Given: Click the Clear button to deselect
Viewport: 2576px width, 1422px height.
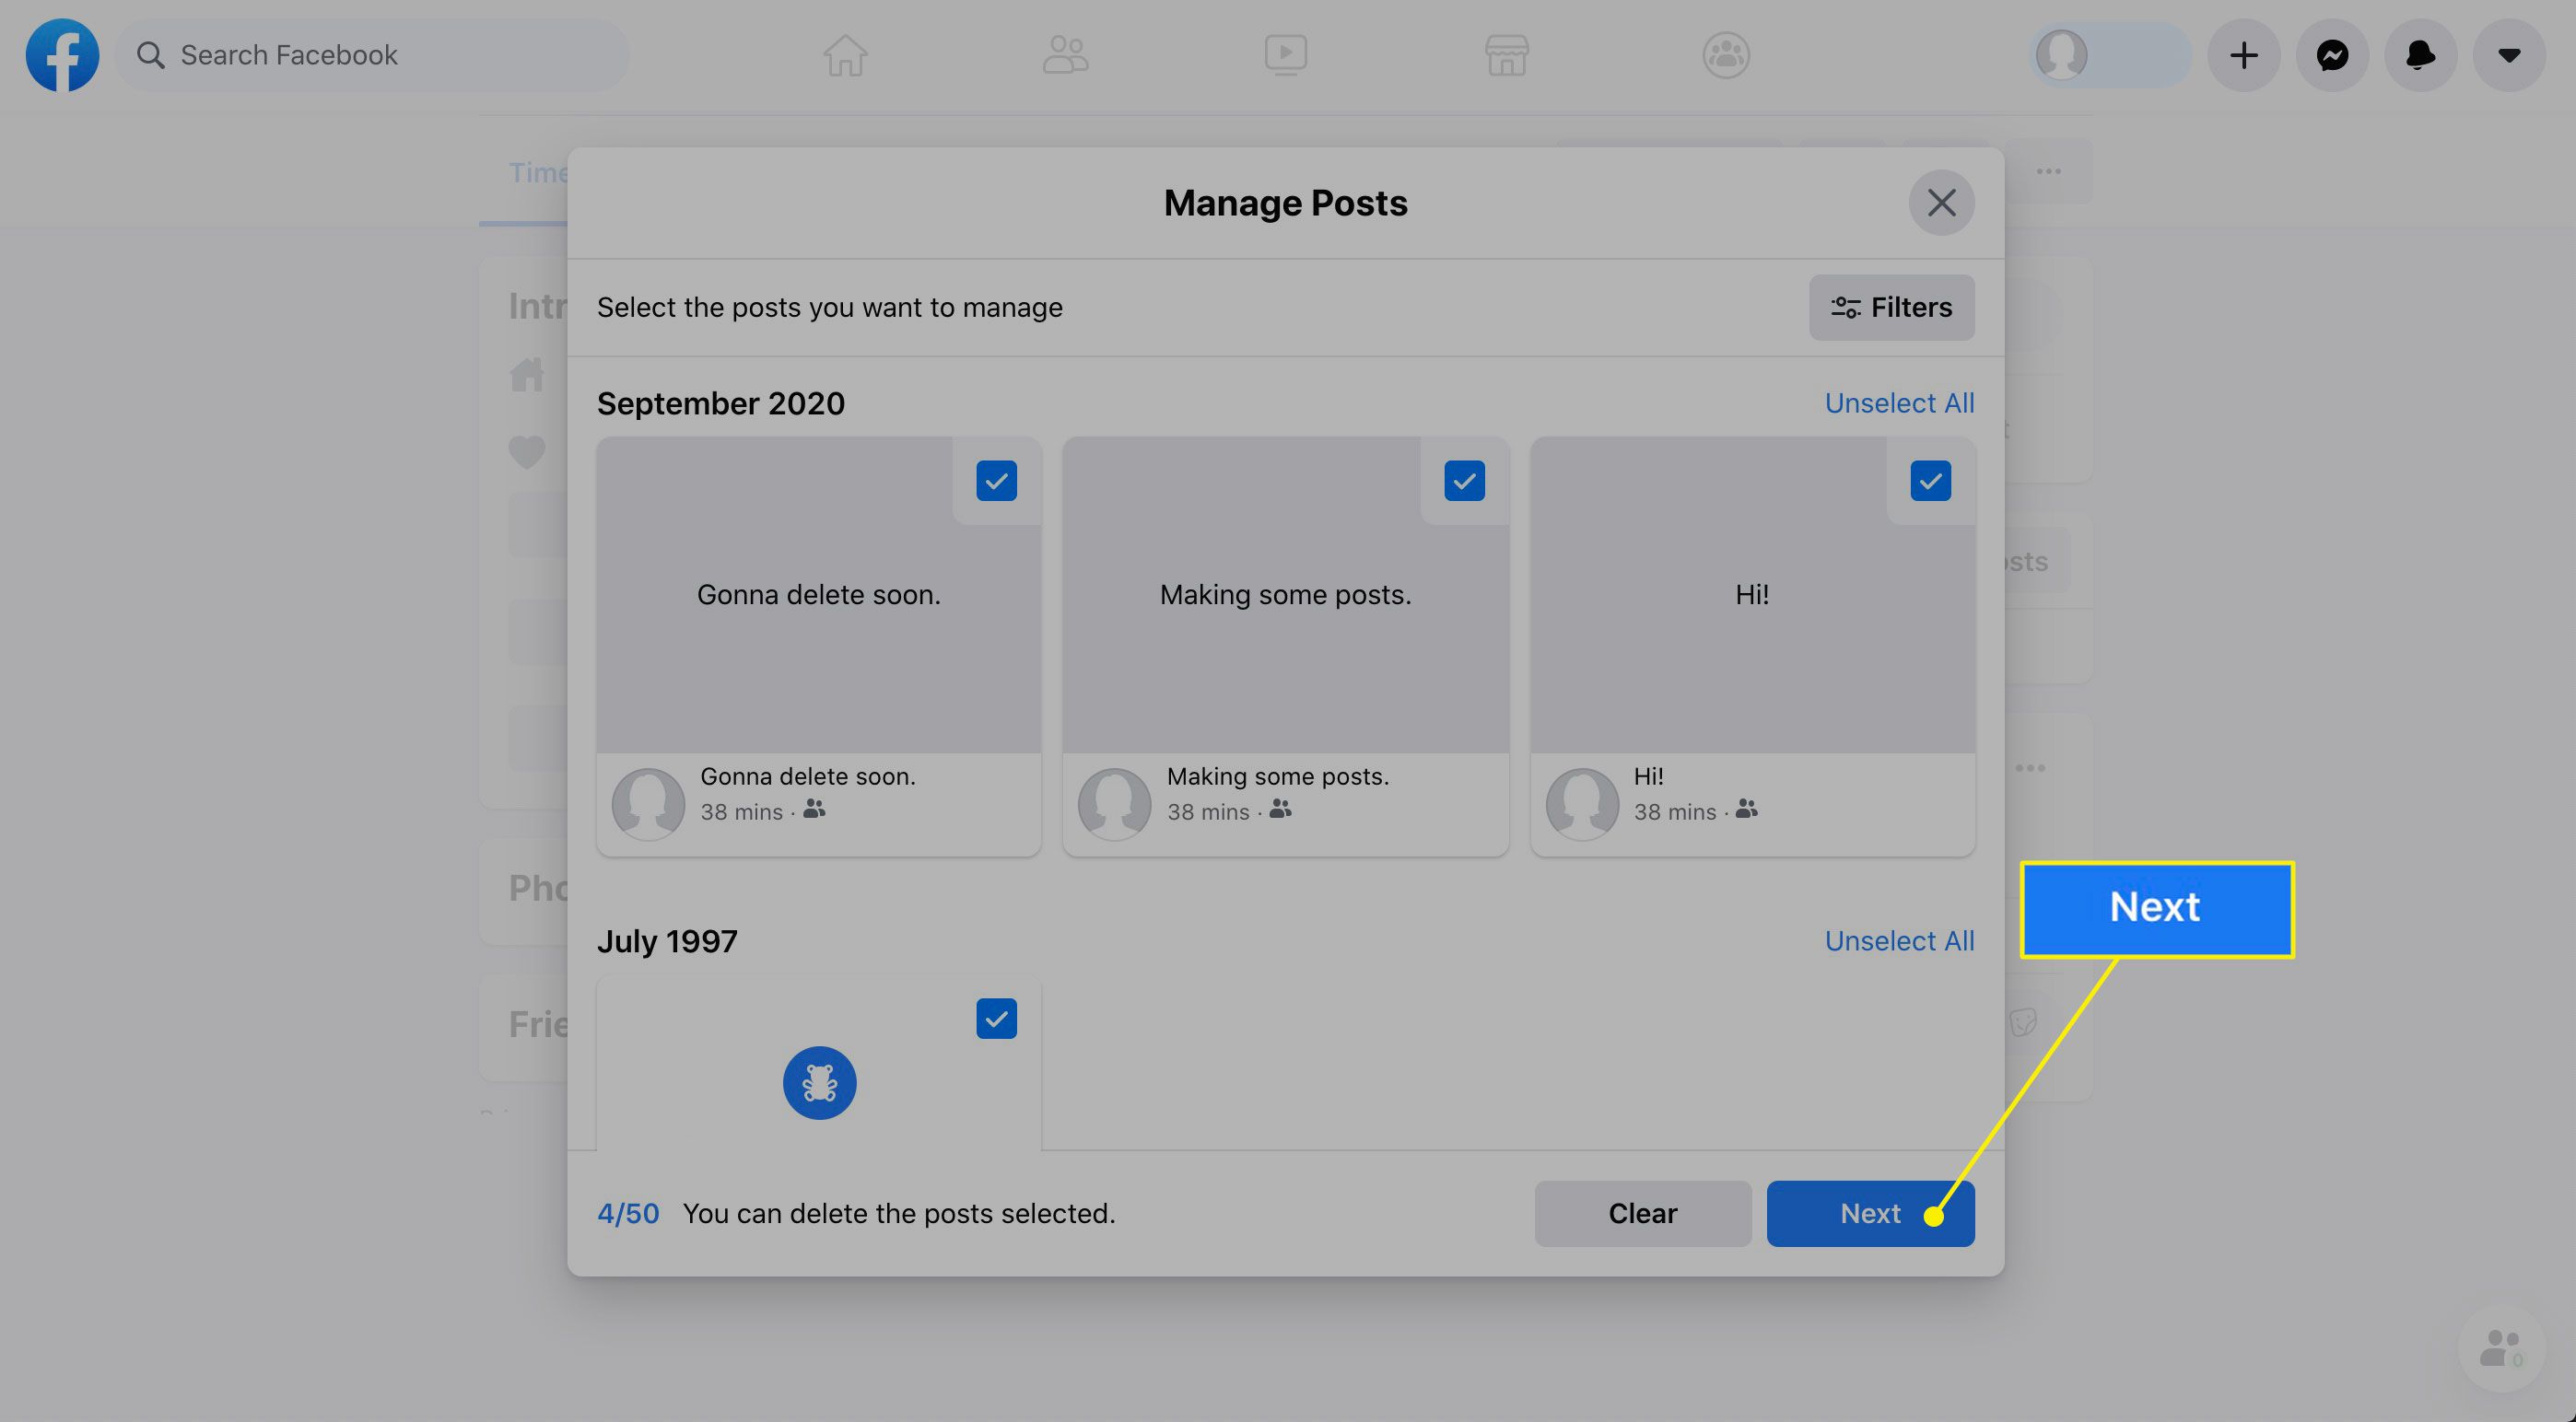Looking at the screenshot, I should (1641, 1212).
